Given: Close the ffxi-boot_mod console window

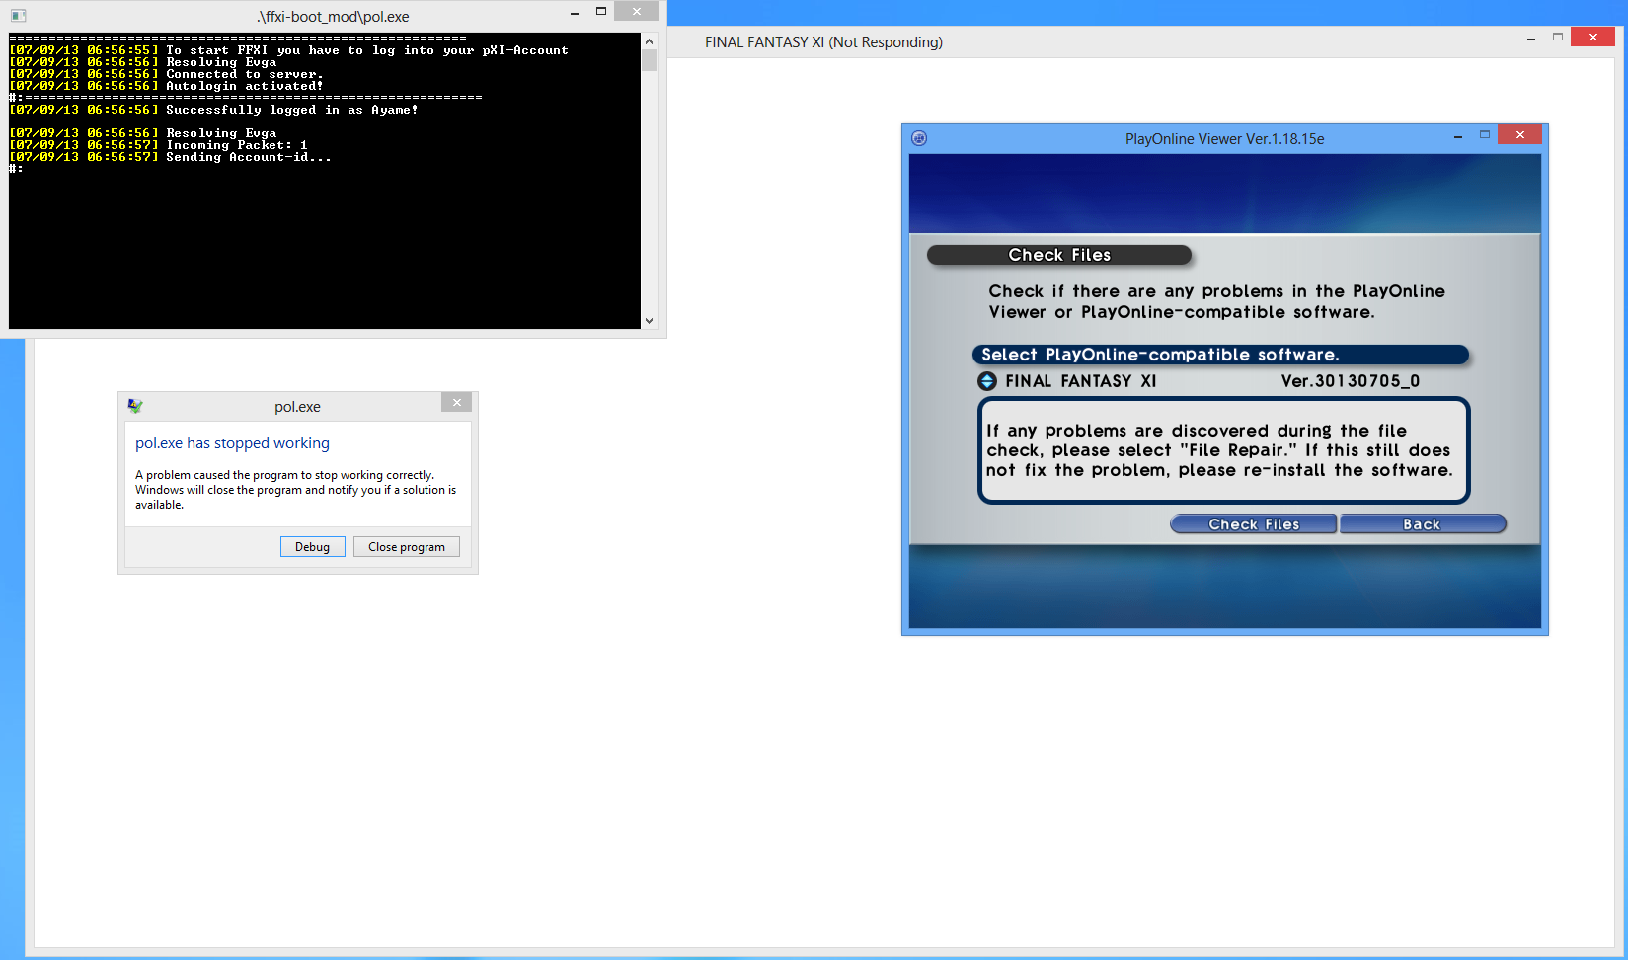Looking at the screenshot, I should click(x=636, y=12).
